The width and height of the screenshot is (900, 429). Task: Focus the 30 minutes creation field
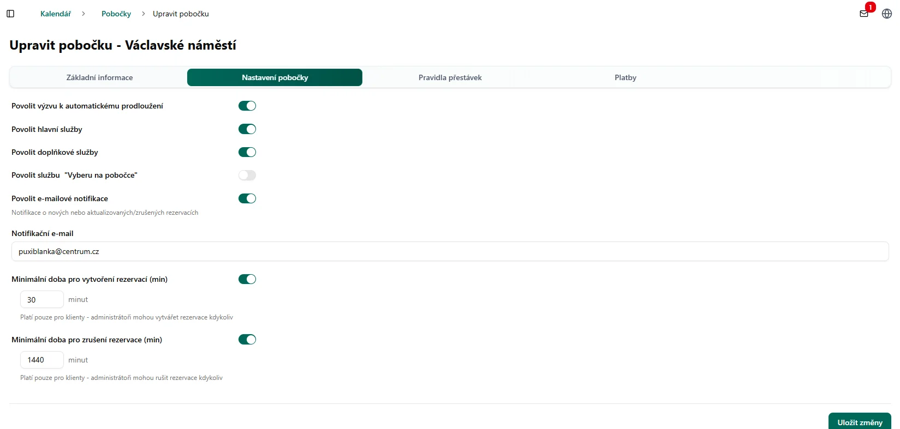click(42, 299)
